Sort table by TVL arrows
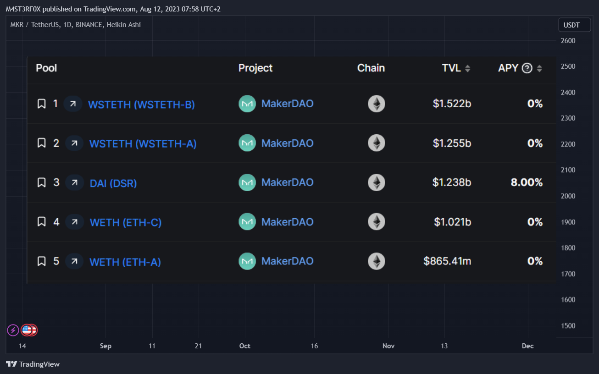Image resolution: width=599 pixels, height=374 pixels. coord(467,68)
